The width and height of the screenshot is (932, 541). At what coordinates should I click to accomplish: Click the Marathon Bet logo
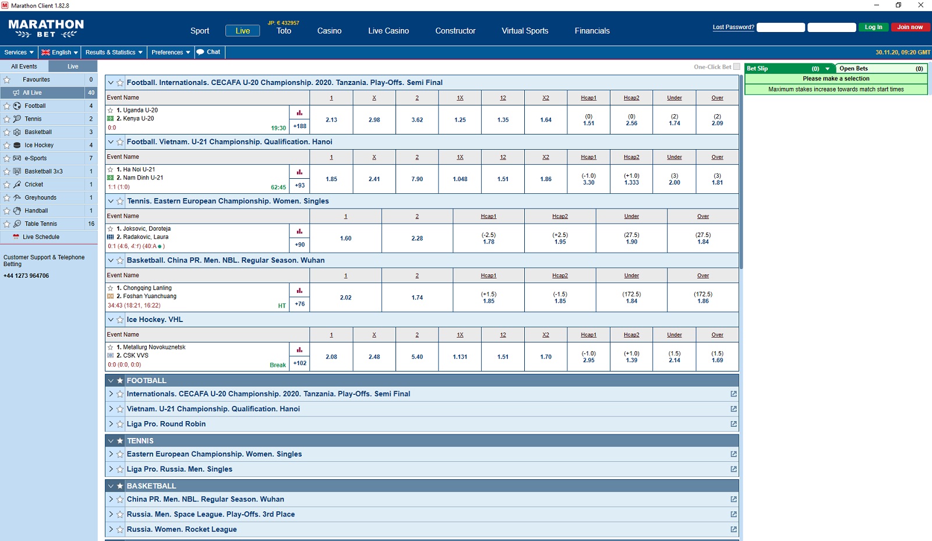(x=46, y=29)
